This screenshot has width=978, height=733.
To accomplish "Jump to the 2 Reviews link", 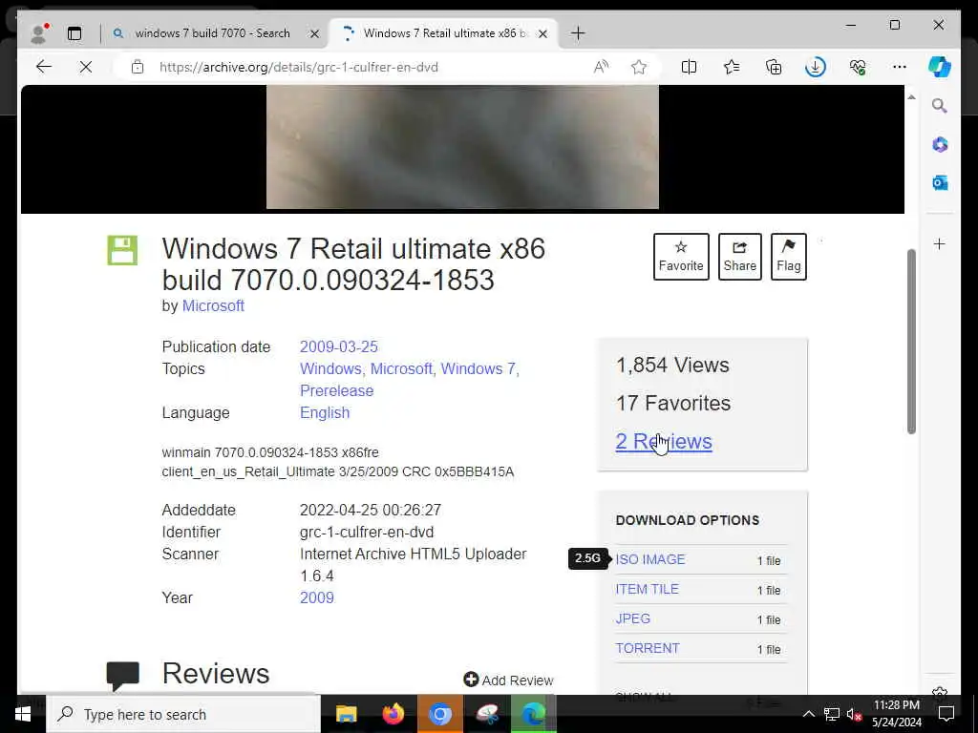I will (x=664, y=441).
